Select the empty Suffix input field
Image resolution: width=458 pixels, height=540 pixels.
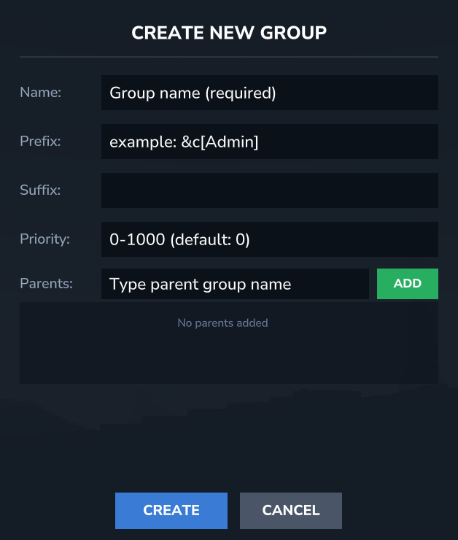270,190
